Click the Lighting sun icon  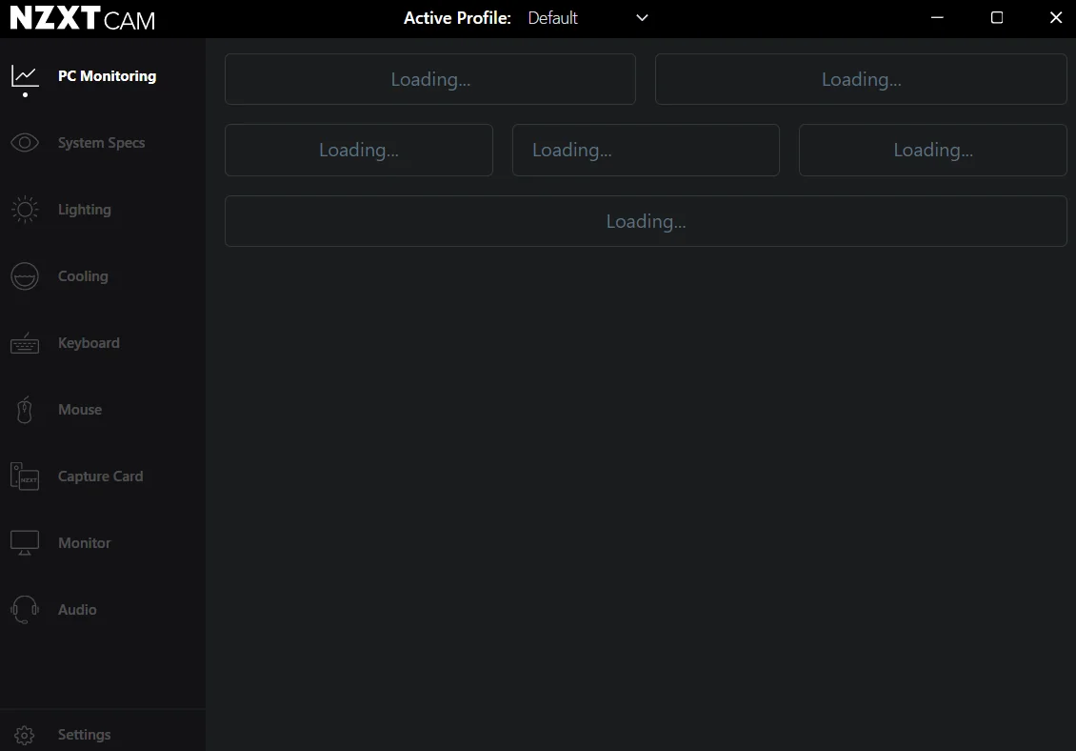(25, 210)
